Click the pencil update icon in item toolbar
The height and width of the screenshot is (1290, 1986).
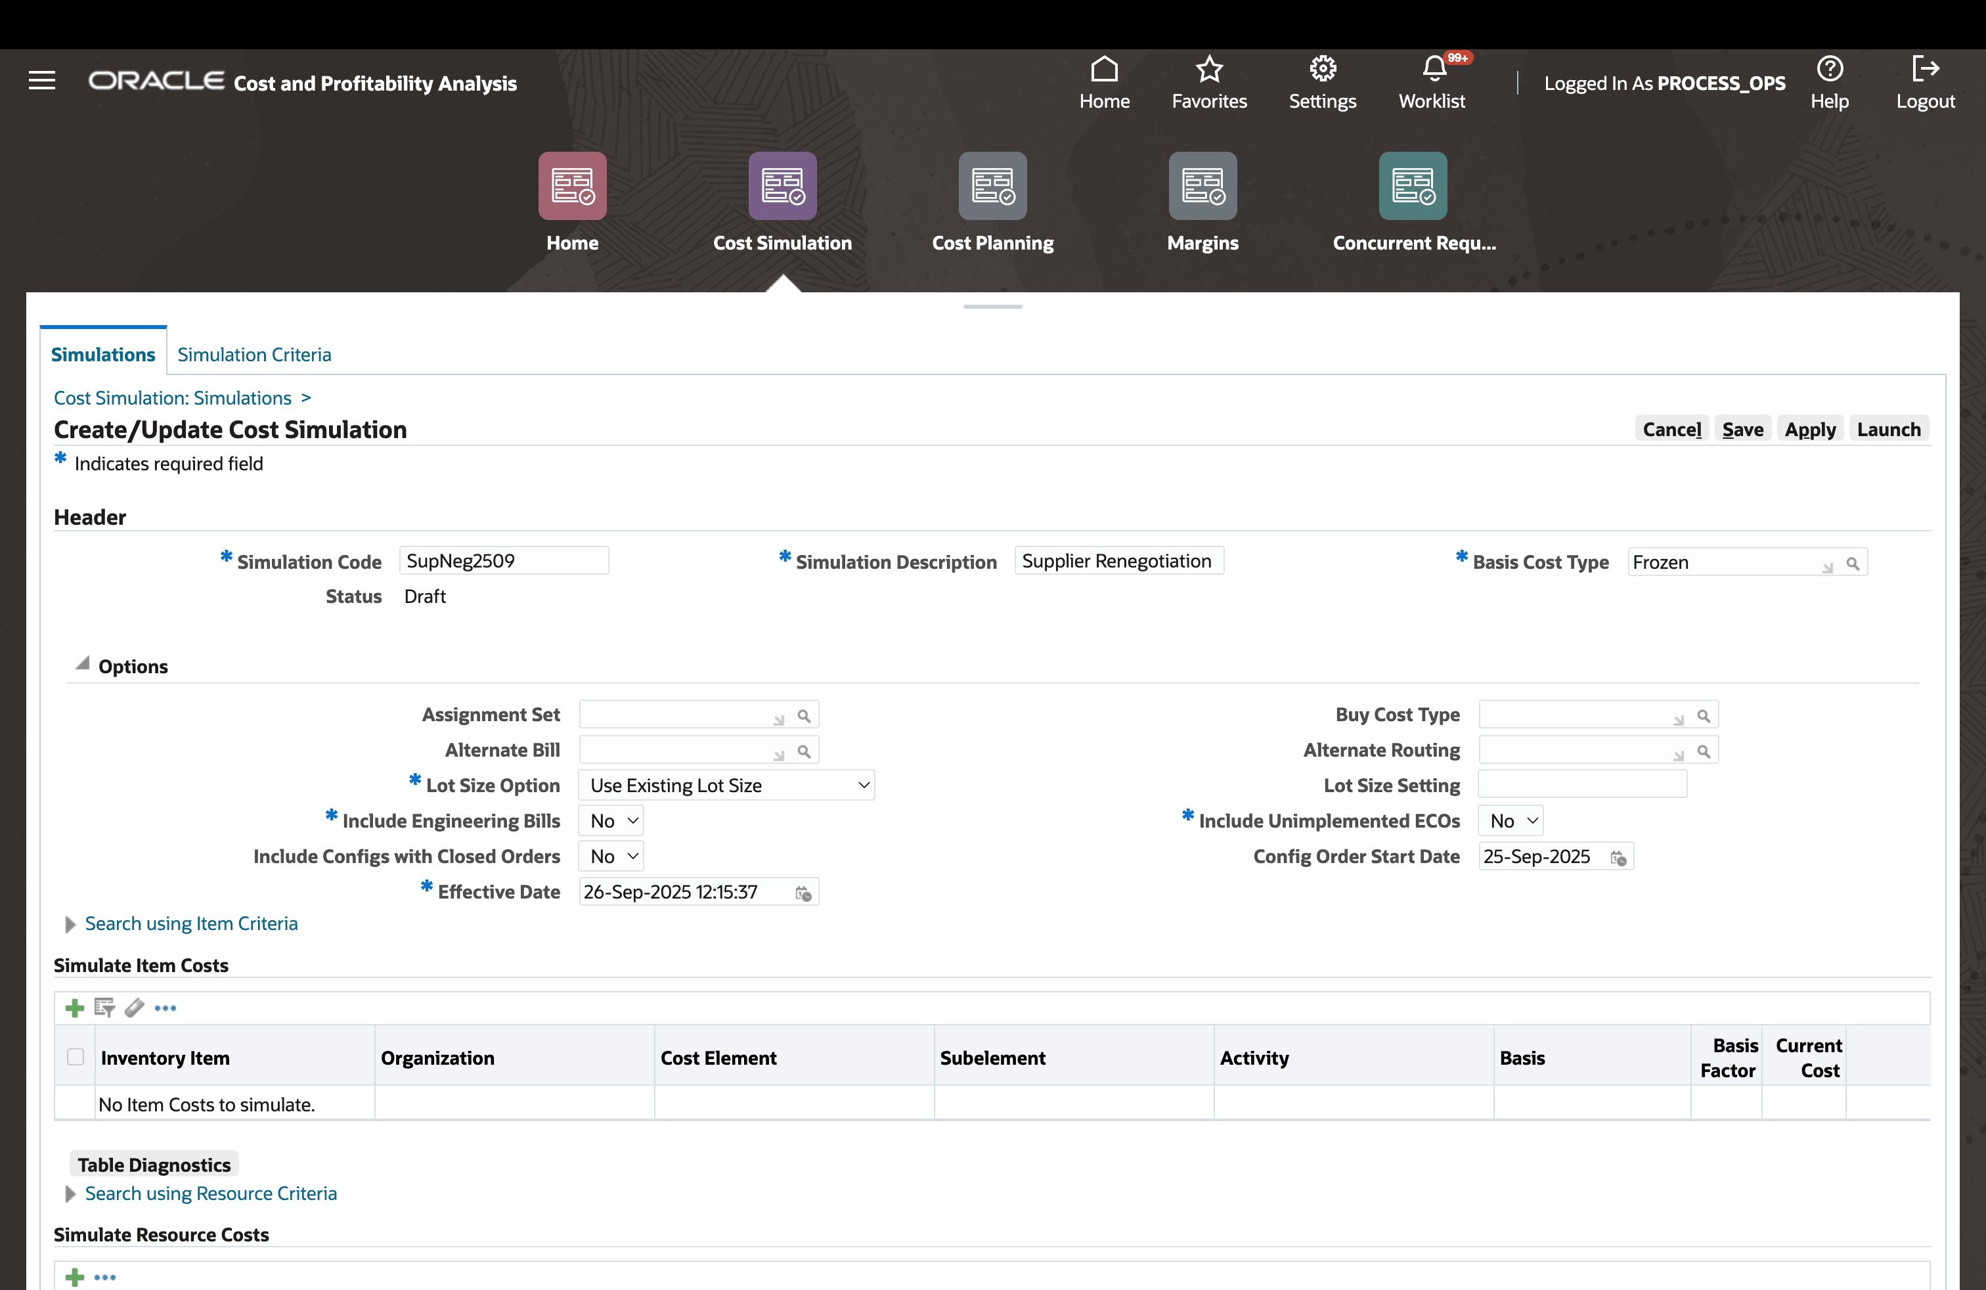[x=133, y=1008]
